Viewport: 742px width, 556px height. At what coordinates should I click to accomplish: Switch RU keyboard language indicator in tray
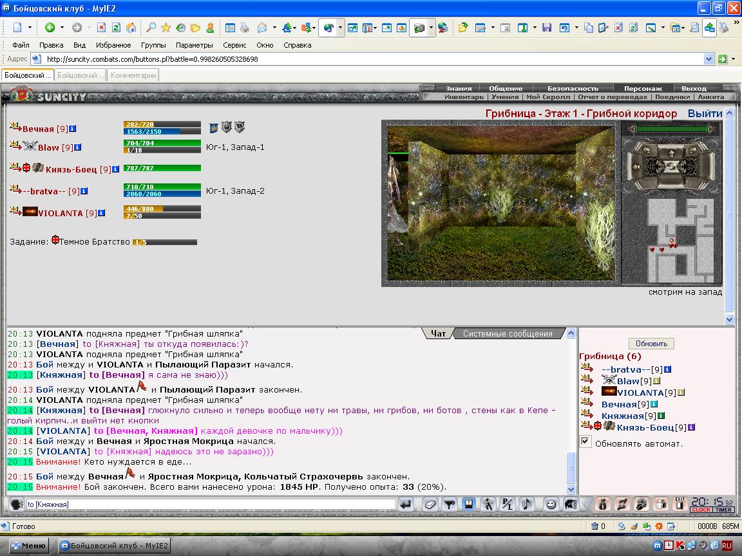(727, 546)
